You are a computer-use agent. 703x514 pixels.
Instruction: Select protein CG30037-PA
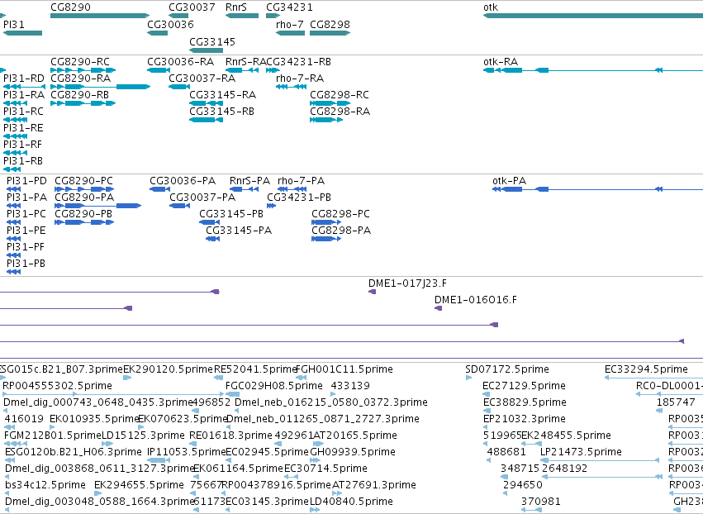[202, 198]
